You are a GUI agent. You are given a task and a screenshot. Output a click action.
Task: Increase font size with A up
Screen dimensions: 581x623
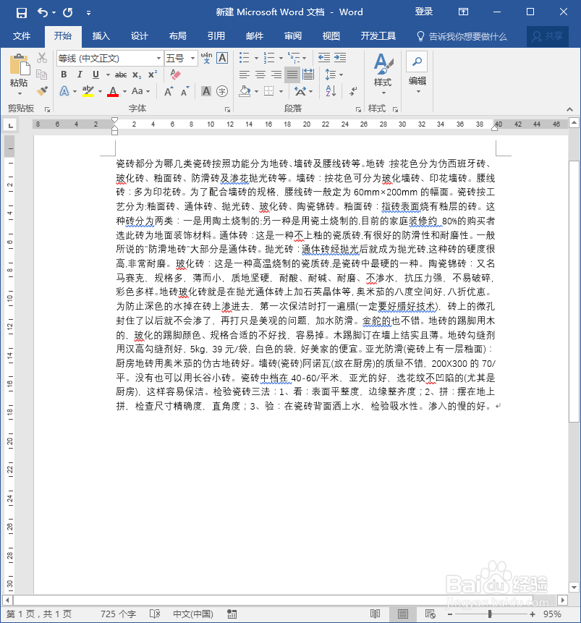169,91
